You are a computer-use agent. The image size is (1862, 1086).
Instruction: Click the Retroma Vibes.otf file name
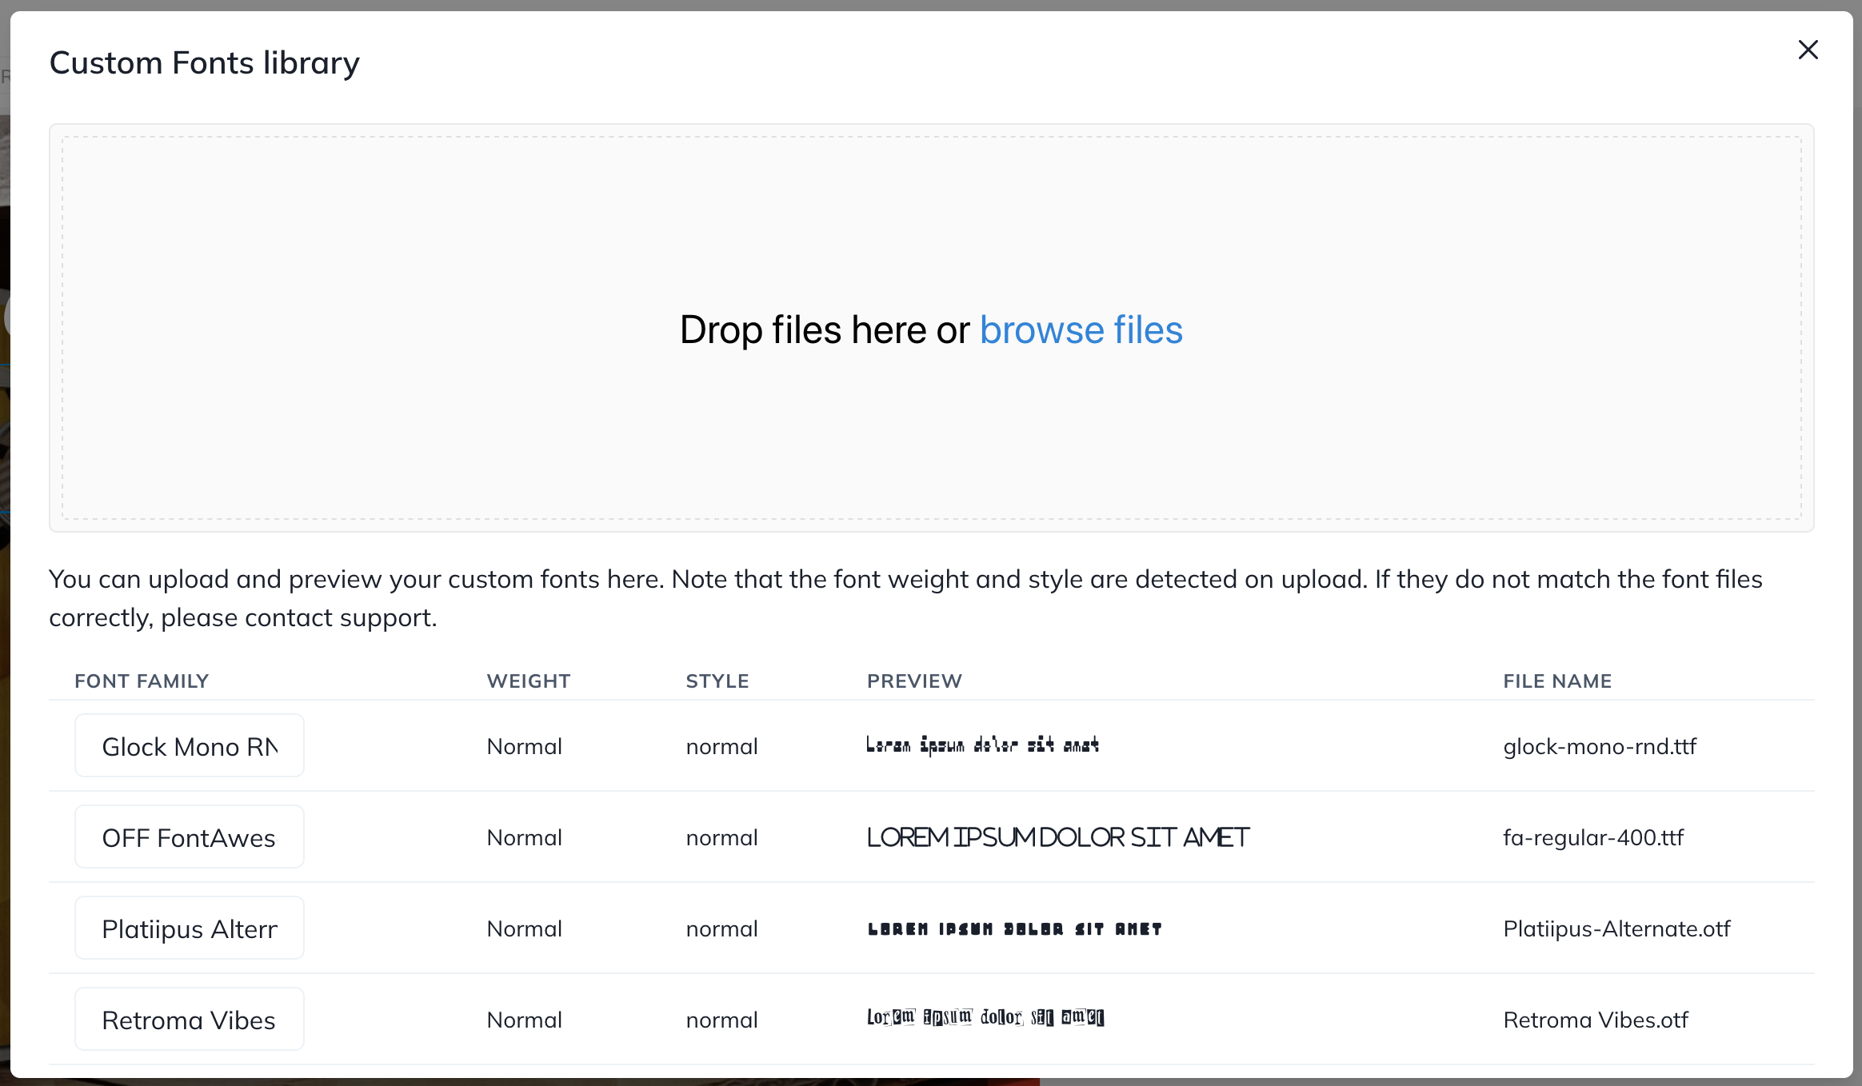coord(1596,1020)
